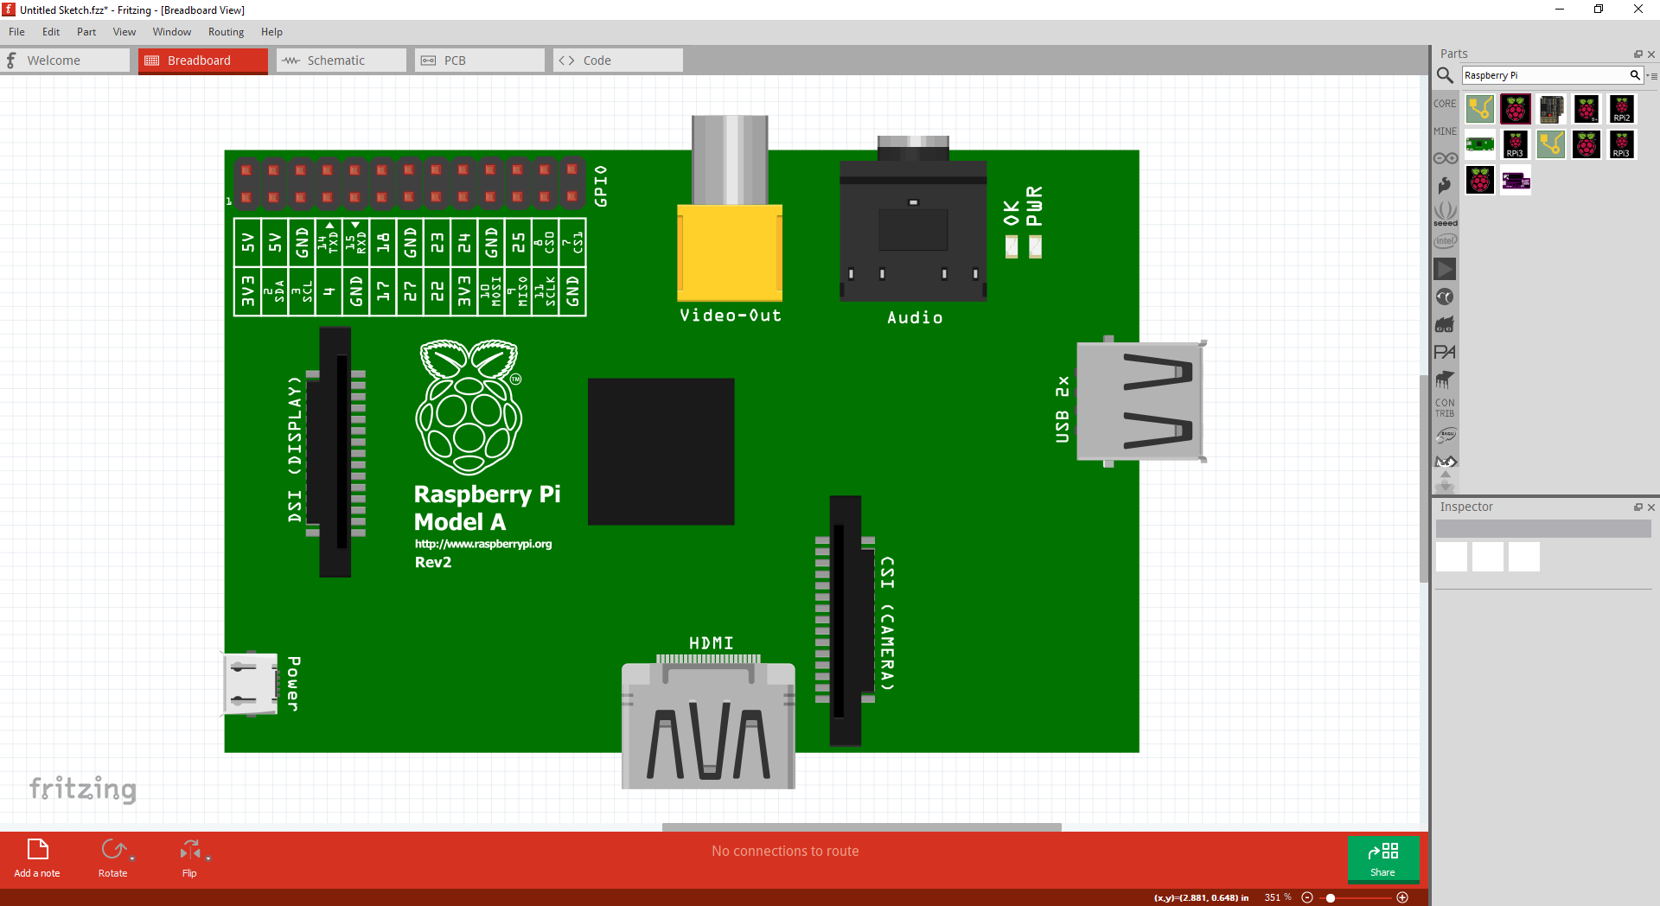Click the magnifier search results bin icon
Screen dimensions: 1660x906
[1444, 76]
